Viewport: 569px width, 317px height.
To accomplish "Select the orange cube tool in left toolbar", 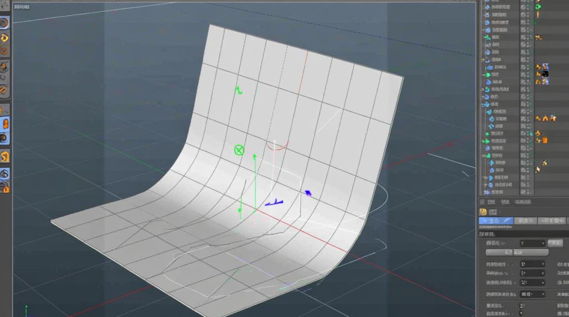I will point(4,66).
